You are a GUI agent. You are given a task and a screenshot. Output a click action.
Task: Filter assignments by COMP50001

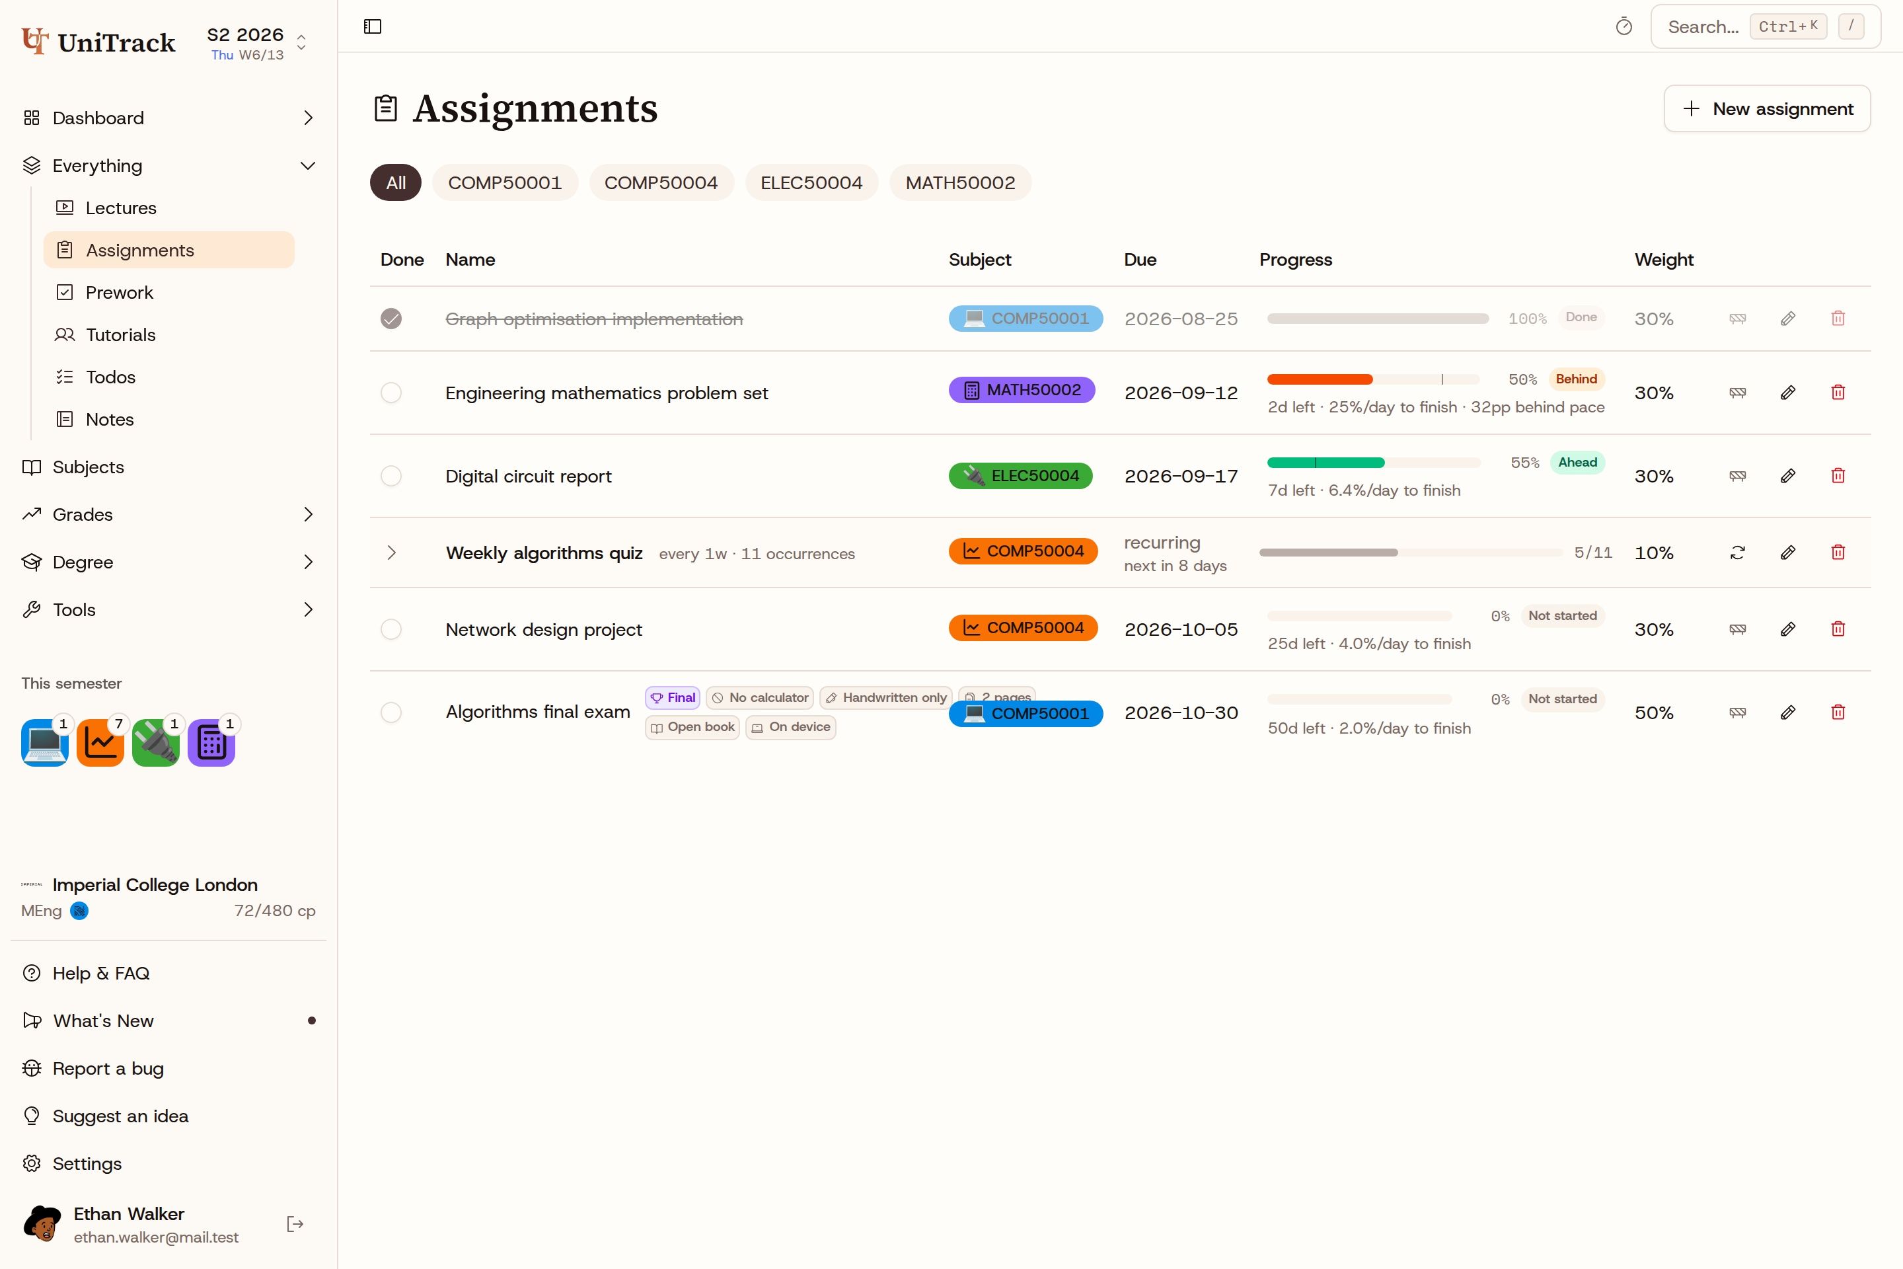click(505, 183)
